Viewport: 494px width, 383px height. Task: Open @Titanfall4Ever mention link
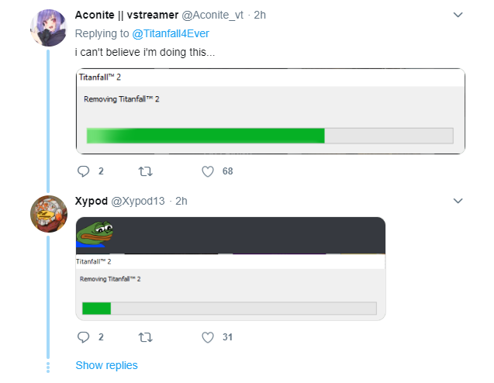pos(170,34)
